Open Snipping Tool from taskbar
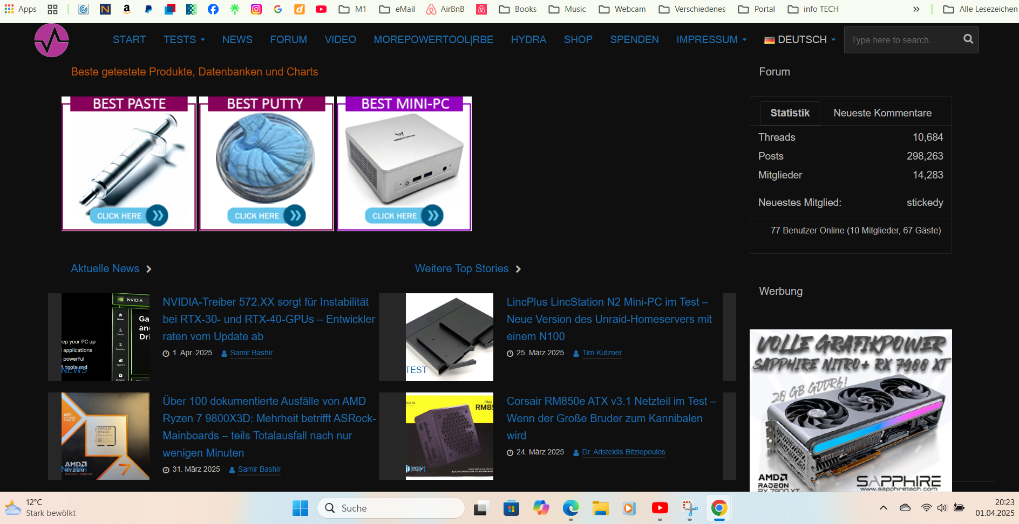This screenshot has height=524, width=1019. (690, 508)
